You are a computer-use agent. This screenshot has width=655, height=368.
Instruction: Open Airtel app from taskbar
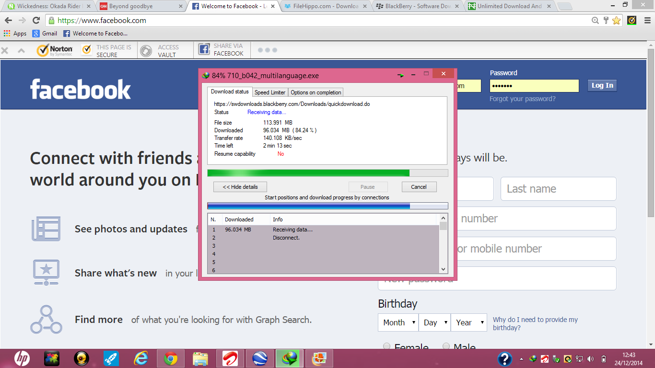pyautogui.click(x=230, y=358)
